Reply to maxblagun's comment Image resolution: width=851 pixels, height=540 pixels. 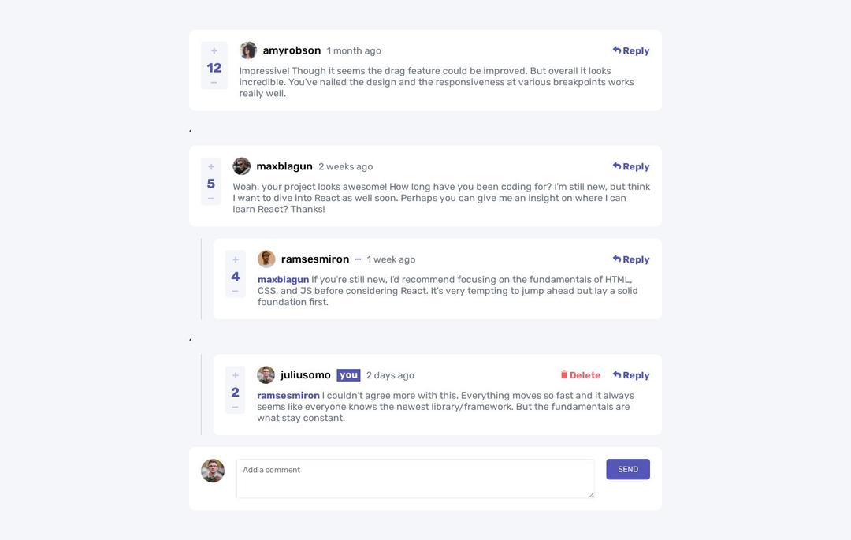point(631,166)
